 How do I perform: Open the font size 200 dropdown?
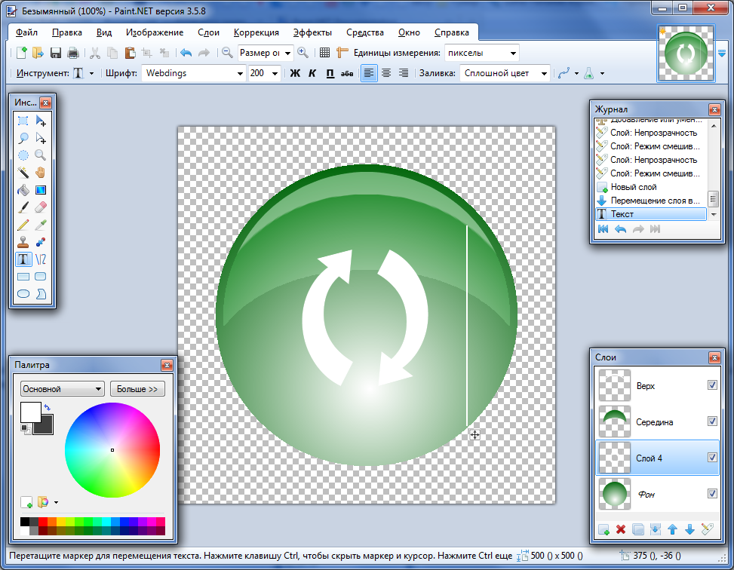pos(275,73)
